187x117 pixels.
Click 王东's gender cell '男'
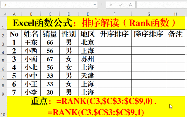click(x=69, y=42)
